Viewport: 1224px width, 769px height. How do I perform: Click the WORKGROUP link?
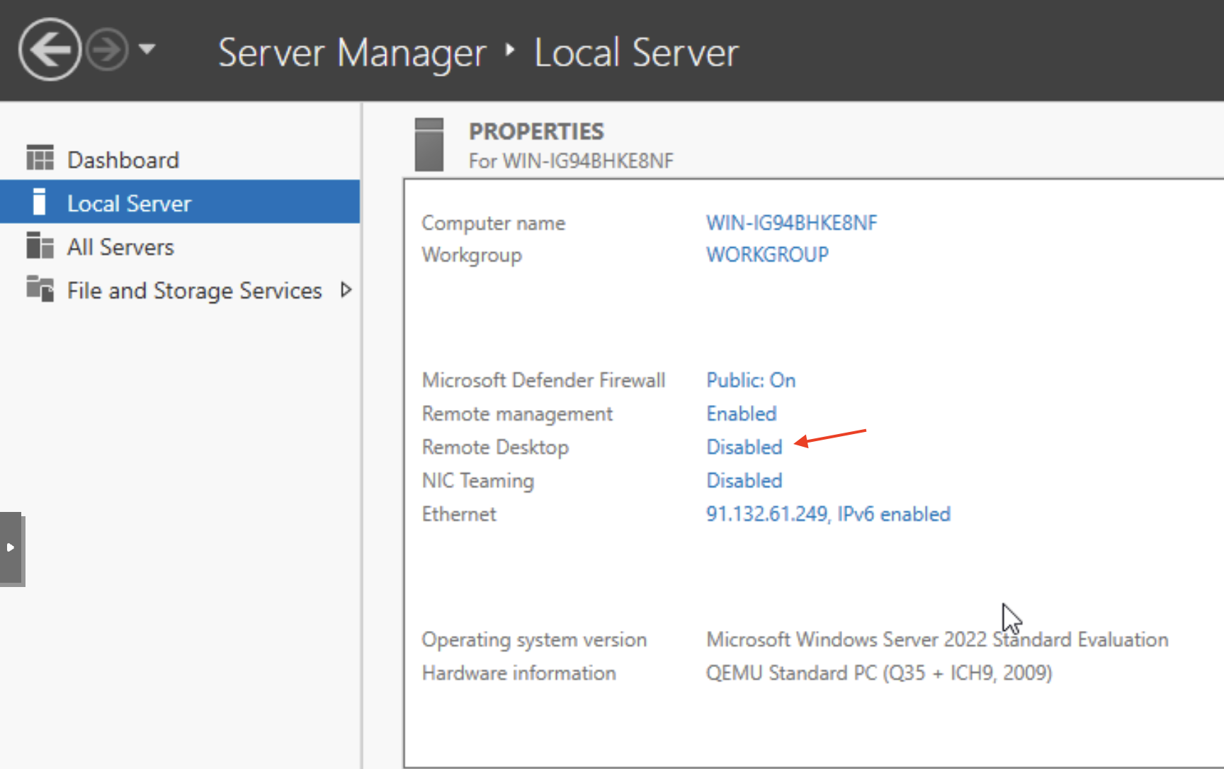[x=767, y=255]
